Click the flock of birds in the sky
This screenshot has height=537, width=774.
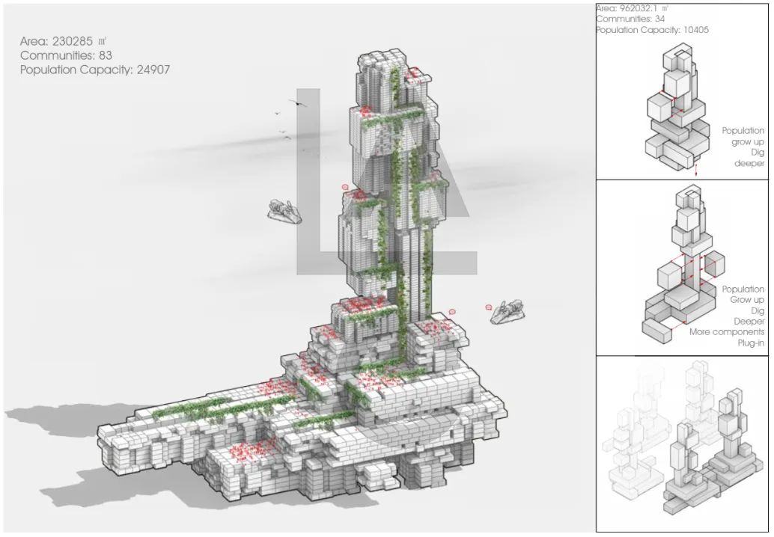[x=289, y=120]
